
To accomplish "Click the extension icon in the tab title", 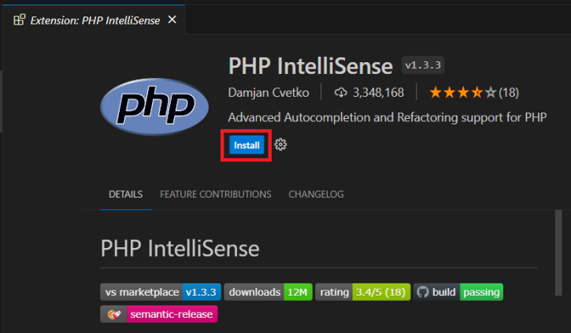I will pyautogui.click(x=20, y=20).
